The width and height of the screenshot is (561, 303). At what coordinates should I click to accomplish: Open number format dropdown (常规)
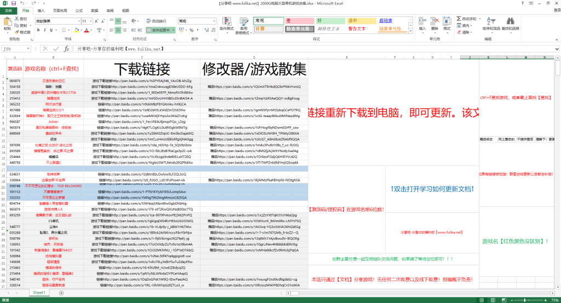pyautogui.click(x=214, y=21)
